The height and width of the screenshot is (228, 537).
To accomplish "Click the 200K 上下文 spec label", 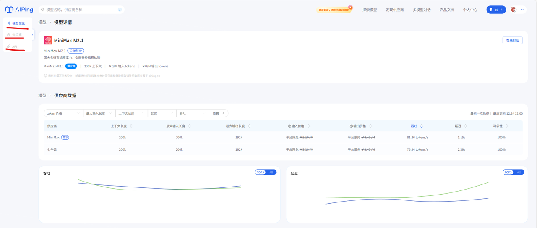I will [93, 66].
